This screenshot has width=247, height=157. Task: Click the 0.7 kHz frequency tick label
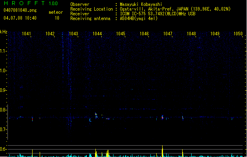(x=3, y=130)
